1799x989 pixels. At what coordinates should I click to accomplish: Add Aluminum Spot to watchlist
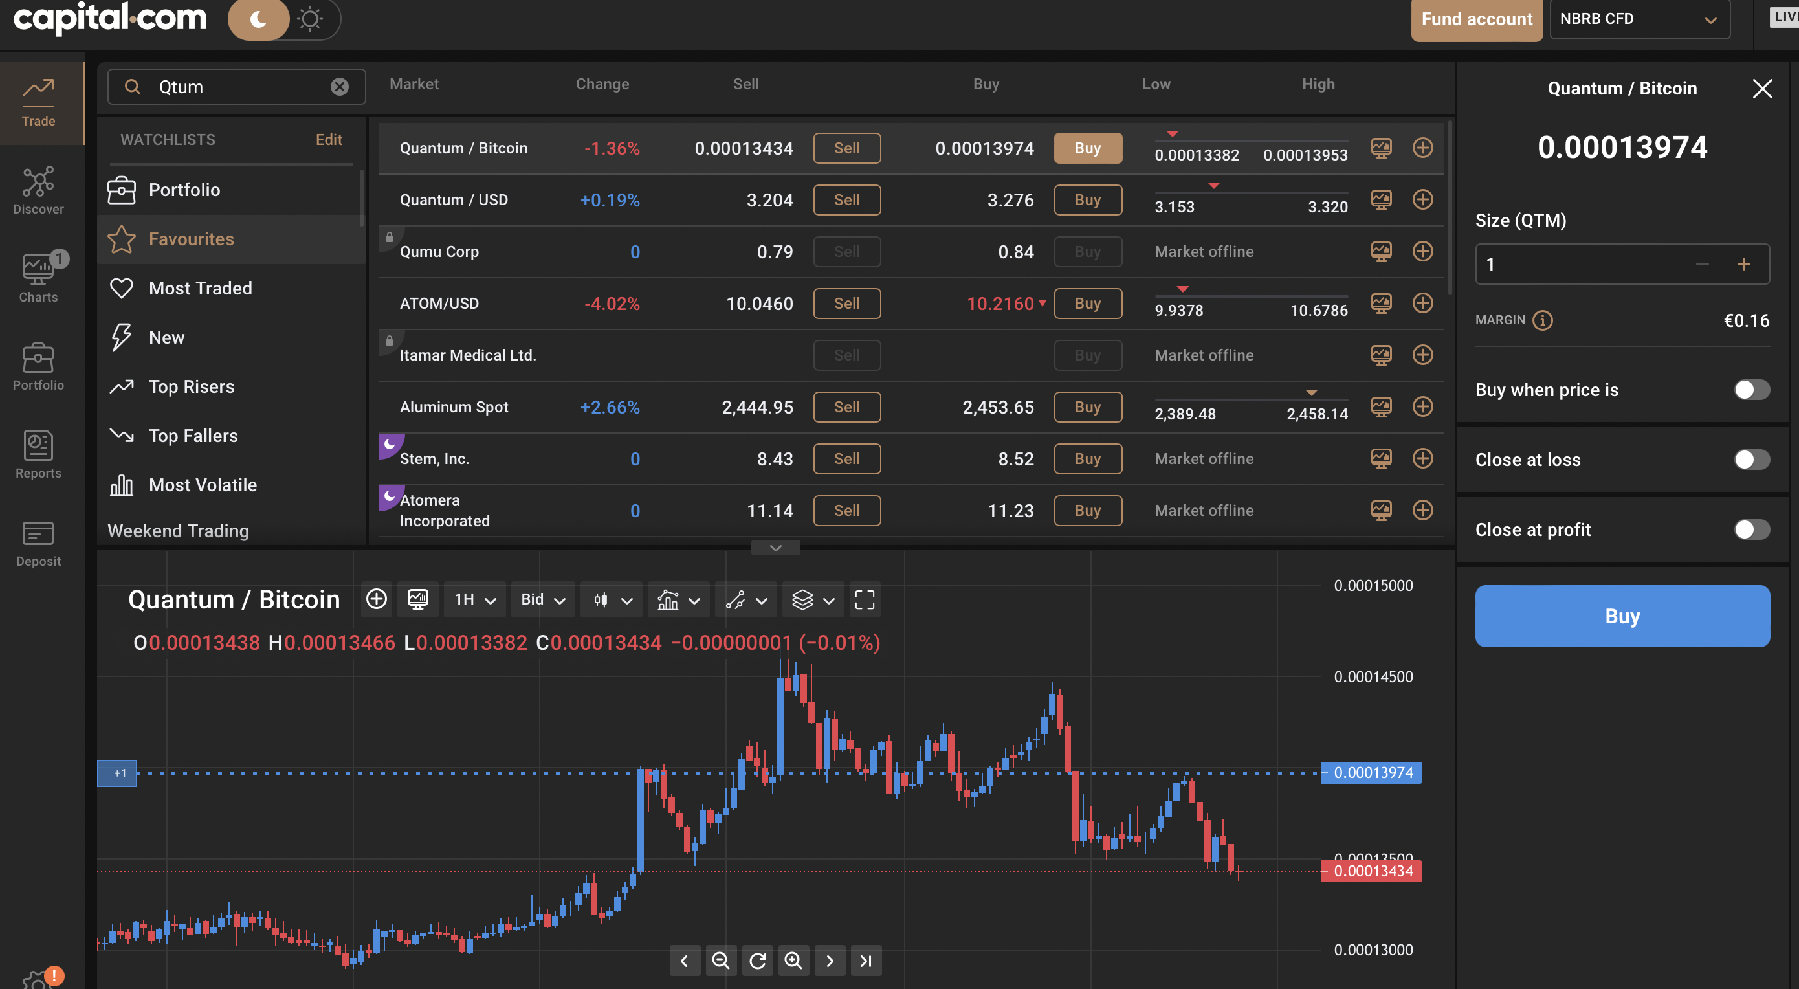coord(1422,406)
